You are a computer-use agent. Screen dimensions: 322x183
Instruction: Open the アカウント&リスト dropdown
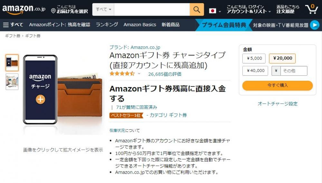click(x=249, y=11)
